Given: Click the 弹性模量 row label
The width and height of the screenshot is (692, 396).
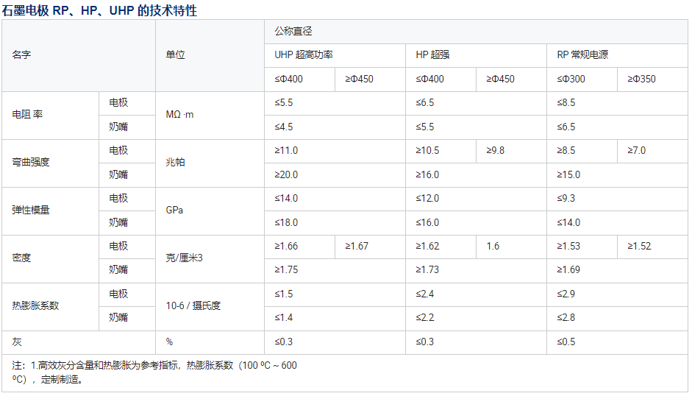Looking at the screenshot, I should [31, 211].
